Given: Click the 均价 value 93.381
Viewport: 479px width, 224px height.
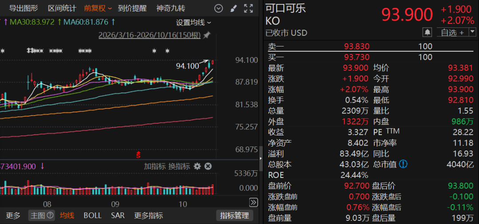Looking at the screenshot, I should [x=461, y=68].
